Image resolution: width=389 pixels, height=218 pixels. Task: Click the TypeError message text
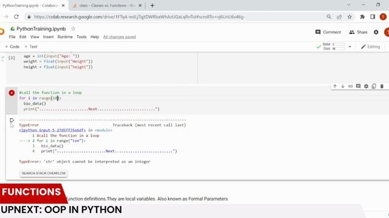tap(84, 162)
